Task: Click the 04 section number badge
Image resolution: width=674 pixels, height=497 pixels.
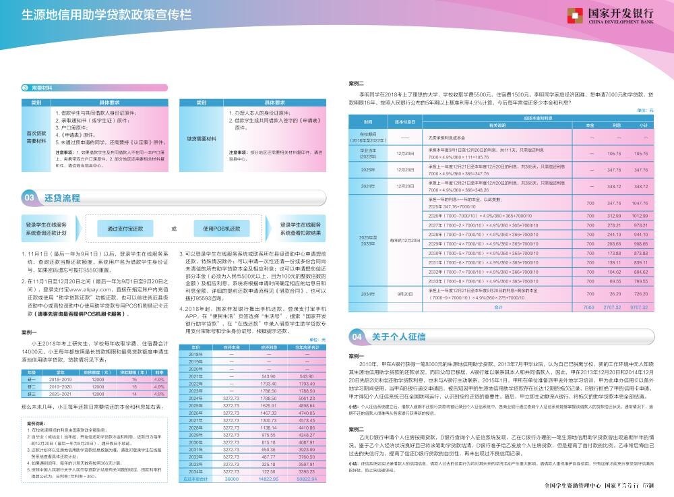Action: click(358, 336)
